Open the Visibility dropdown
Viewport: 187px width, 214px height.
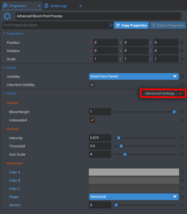click(x=134, y=76)
